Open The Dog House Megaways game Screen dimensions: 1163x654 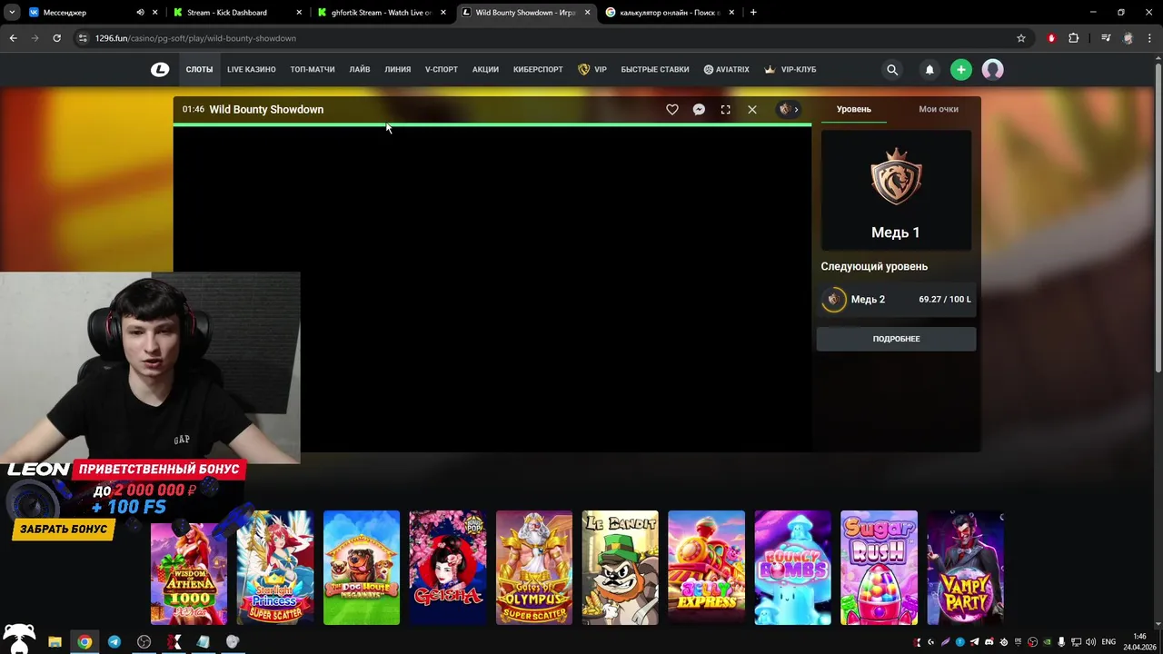[x=362, y=568]
